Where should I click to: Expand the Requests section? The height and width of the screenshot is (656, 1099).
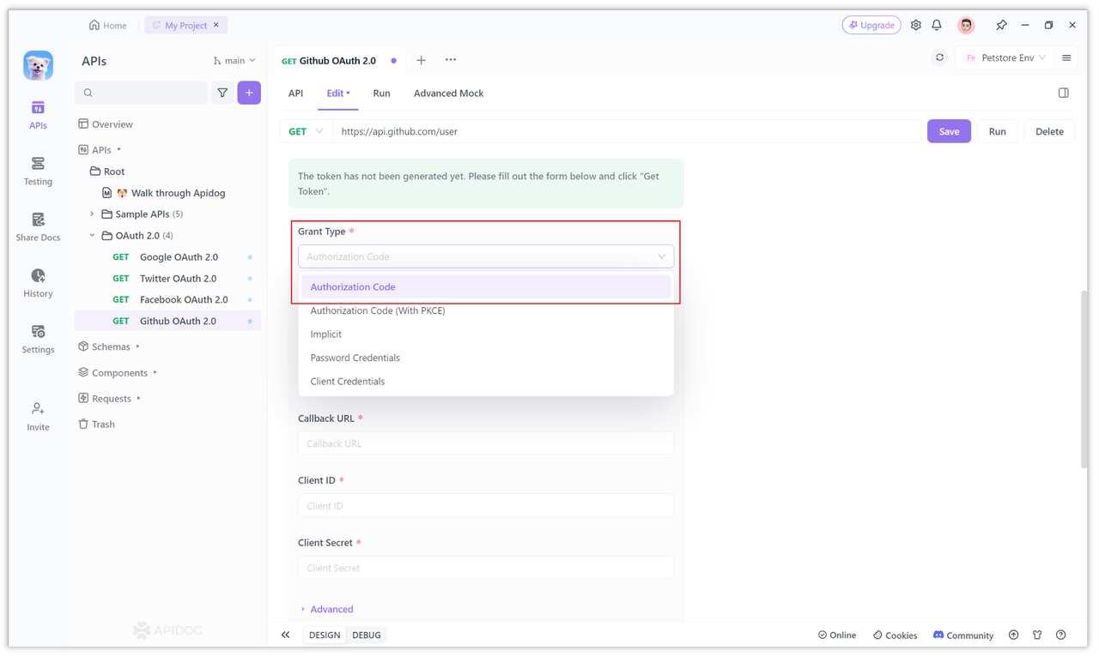[x=109, y=398]
